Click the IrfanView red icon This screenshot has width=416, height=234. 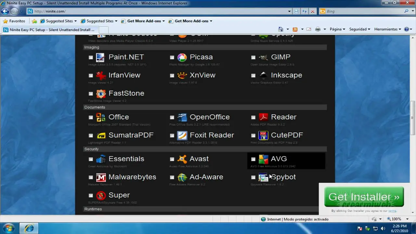(100, 76)
